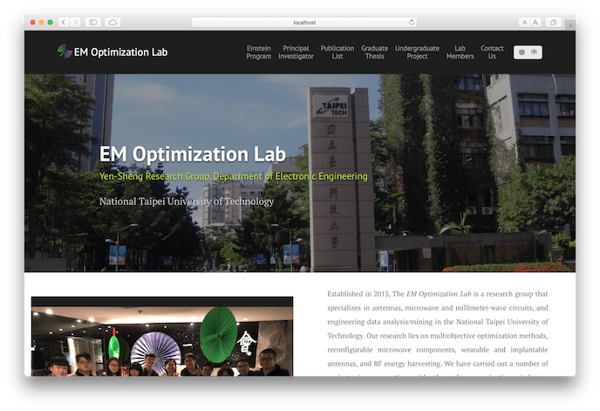Click the Safari forward arrow button
Viewport: 600px width, 411px height.
pos(76,22)
